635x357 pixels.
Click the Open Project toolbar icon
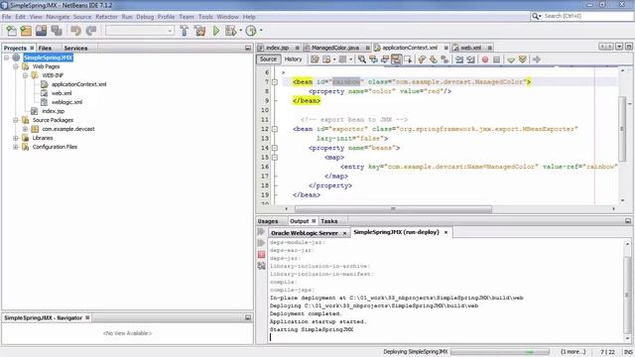42,31
